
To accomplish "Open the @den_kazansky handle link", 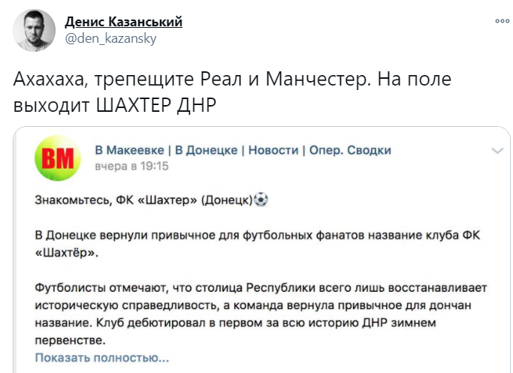I will click(110, 38).
